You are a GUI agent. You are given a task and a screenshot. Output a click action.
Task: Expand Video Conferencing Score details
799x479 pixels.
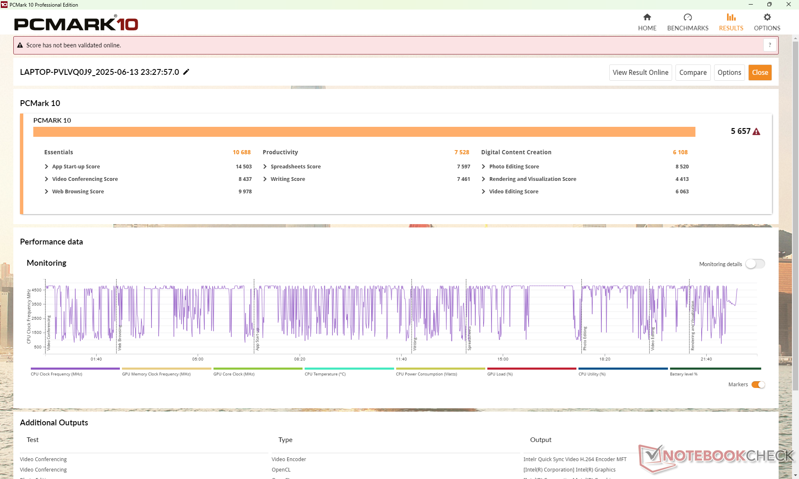point(46,179)
